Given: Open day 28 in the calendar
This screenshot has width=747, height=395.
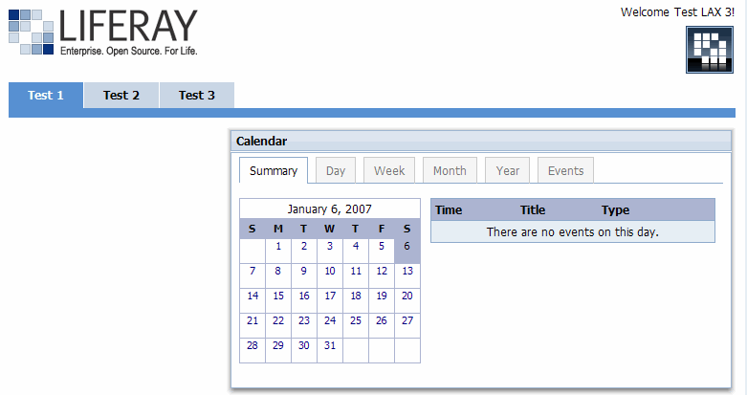Looking at the screenshot, I should (x=253, y=345).
